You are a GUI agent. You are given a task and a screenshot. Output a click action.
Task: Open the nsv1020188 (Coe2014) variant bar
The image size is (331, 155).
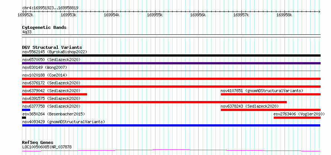click(171, 79)
